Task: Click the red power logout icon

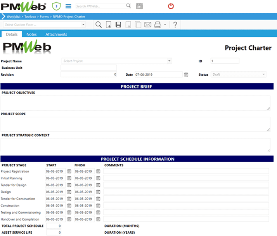Action: 171,6
